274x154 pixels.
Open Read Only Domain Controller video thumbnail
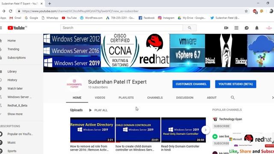(x=184, y=130)
